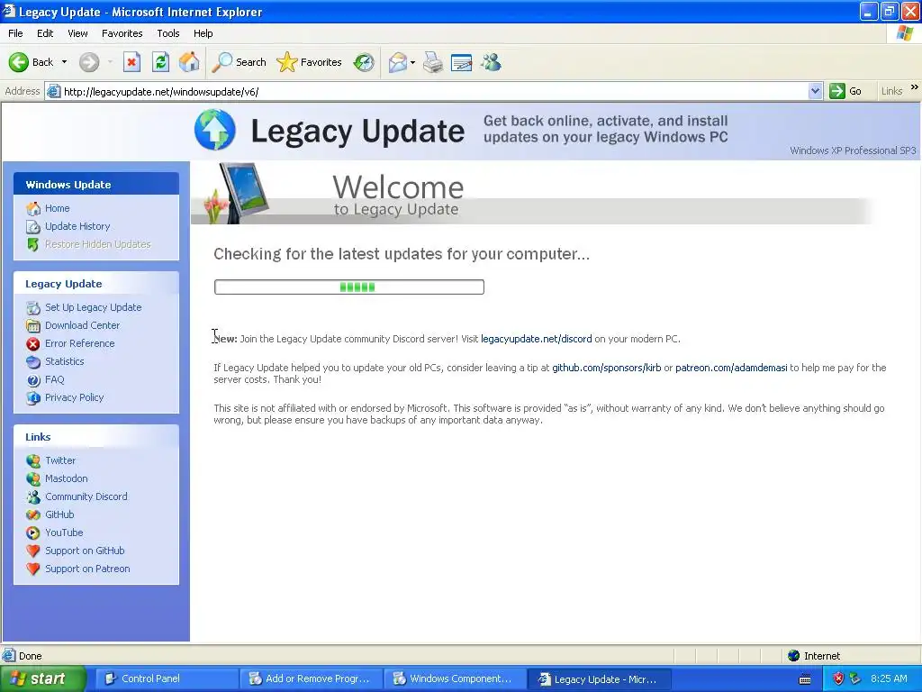922x692 pixels.
Task: Click the FAQ question mark icon
Action: (x=33, y=380)
